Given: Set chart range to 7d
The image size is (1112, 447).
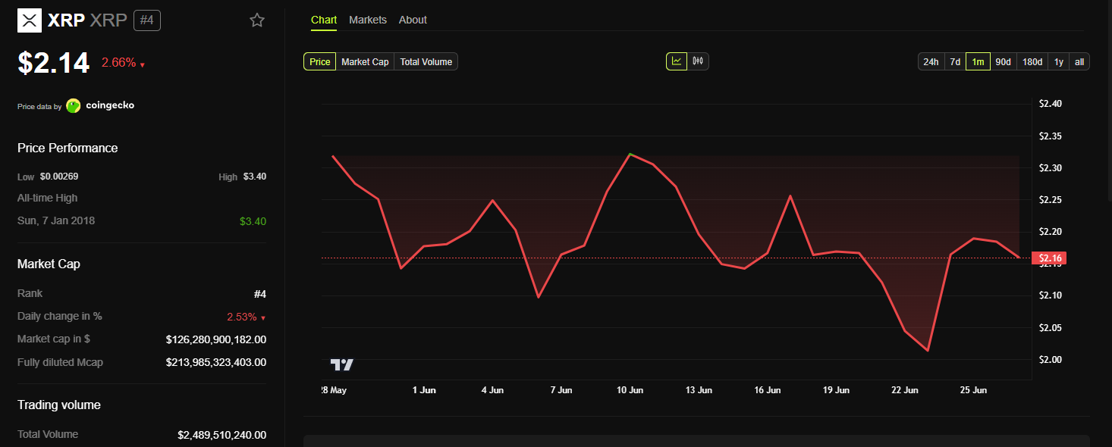Looking at the screenshot, I should pos(955,62).
